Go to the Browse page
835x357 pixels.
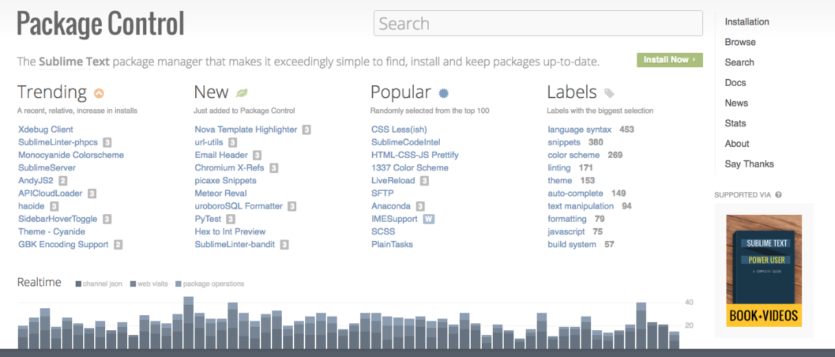739,42
